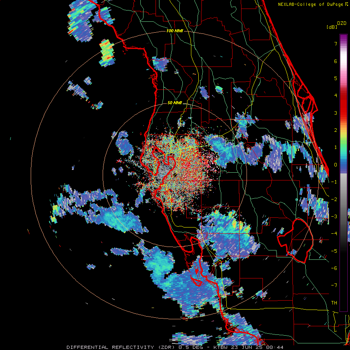This screenshot has height=350, width=350.
Task: Click the DZD legend title
Action: 342,23
